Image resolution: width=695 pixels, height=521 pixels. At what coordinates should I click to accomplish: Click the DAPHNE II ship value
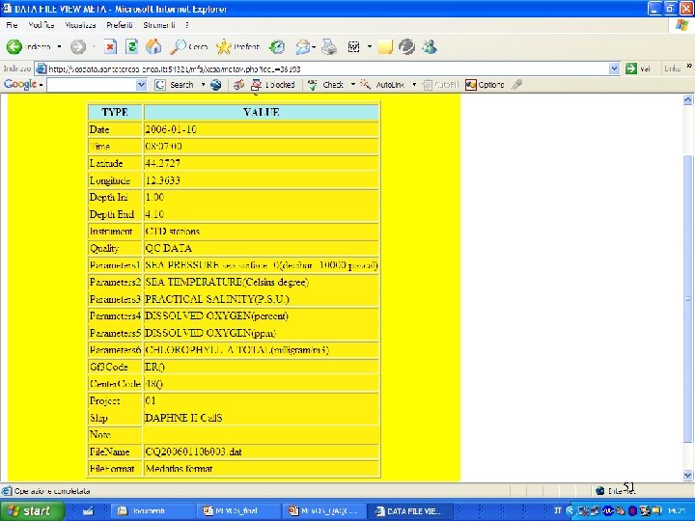183,418
